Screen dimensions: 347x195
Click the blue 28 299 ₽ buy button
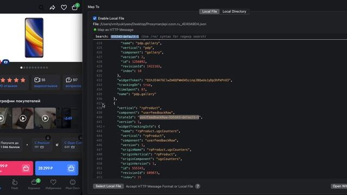(56, 168)
